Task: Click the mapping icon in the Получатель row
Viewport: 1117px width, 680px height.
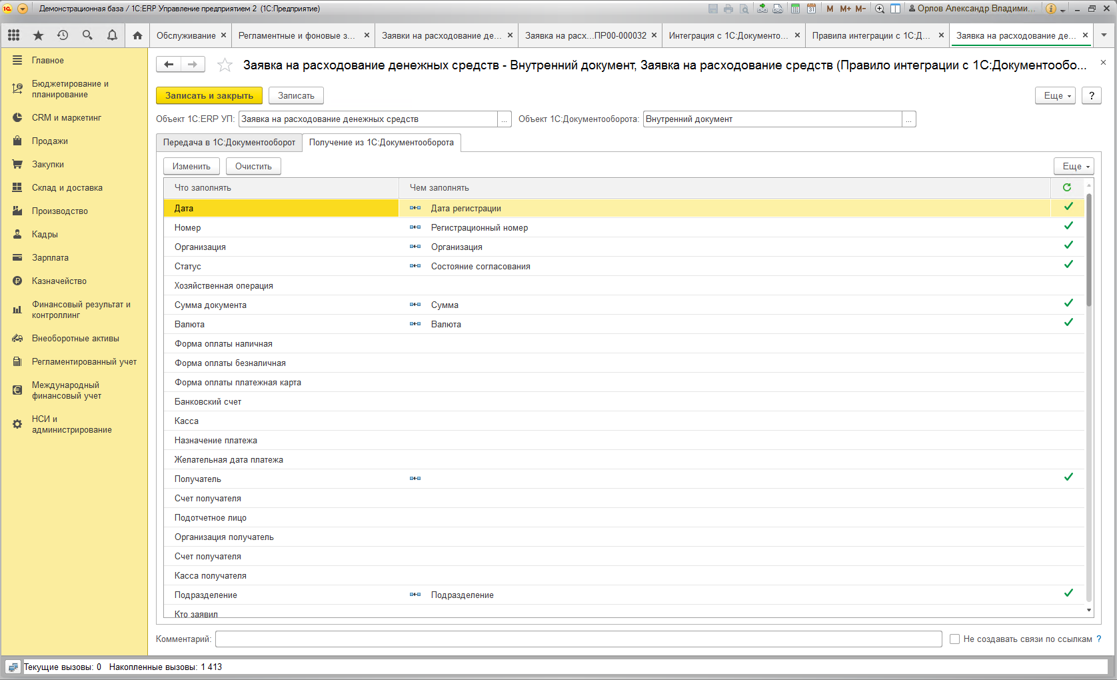Action: click(415, 478)
